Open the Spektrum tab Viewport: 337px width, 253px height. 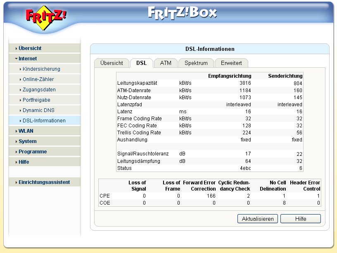(x=196, y=63)
